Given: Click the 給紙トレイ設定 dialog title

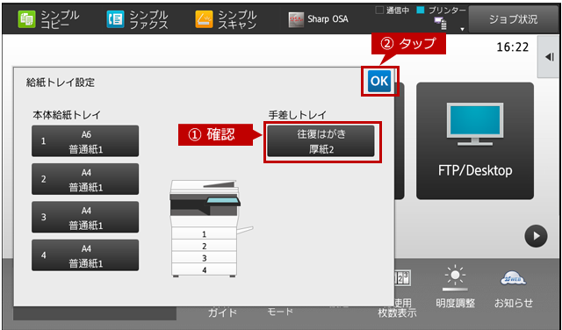Looking at the screenshot, I should (x=61, y=82).
